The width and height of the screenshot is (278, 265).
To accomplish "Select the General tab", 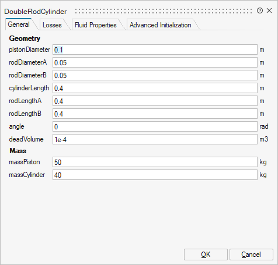I will (x=19, y=24).
